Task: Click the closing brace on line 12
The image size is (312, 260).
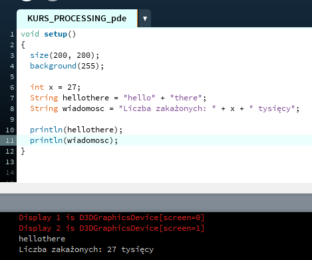Action: pyautogui.click(x=23, y=151)
